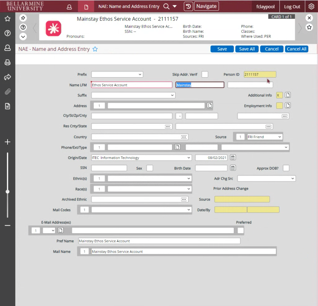Open the history clock icon
The height and width of the screenshot is (306, 318).
[188, 6]
